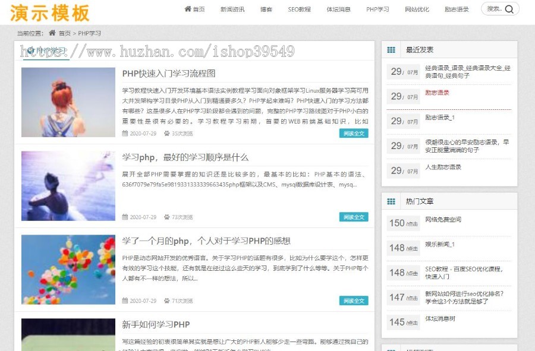Screen dimensions: 535x351
Task: Open hot article SEO教程 - 百度SEO优化课程
Action: point(464,273)
